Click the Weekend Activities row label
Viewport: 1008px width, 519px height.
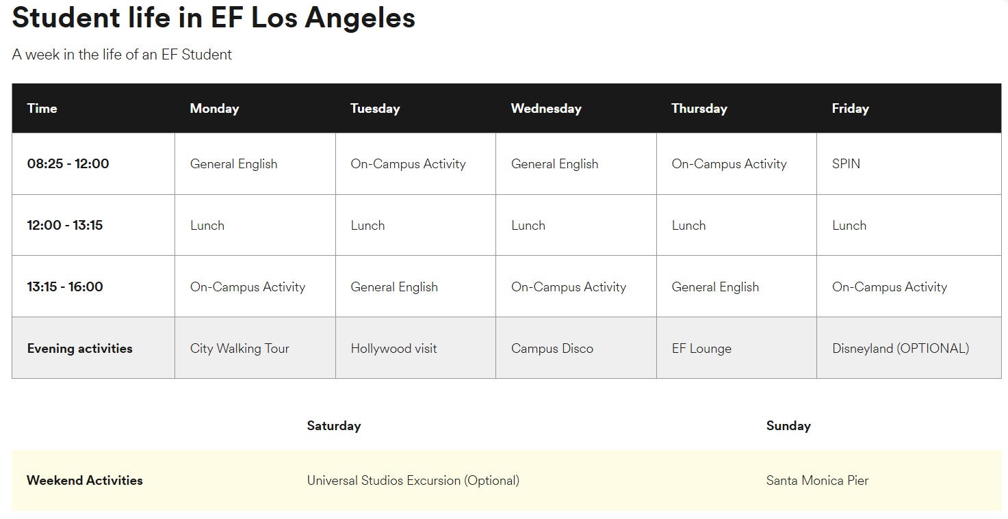coord(85,481)
